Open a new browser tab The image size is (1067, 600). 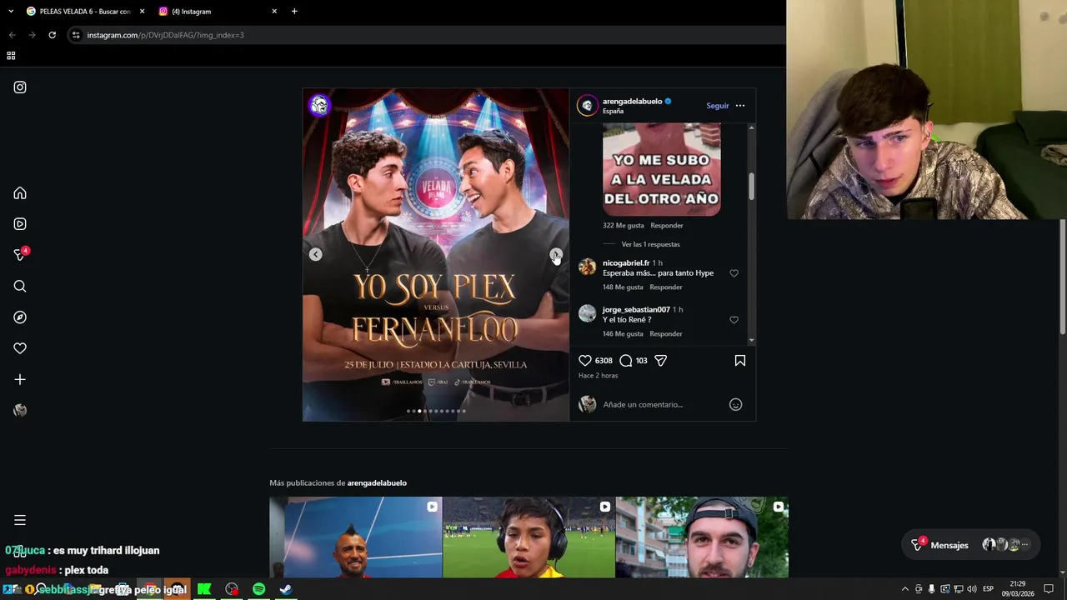pyautogui.click(x=294, y=11)
